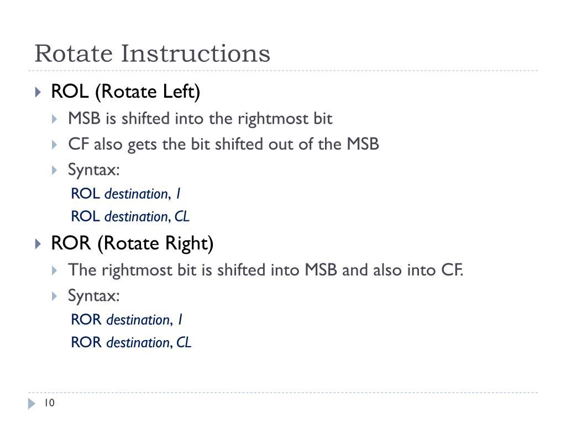Click the text ROL destination, CL
The width and height of the screenshot is (566, 424).
(130, 216)
